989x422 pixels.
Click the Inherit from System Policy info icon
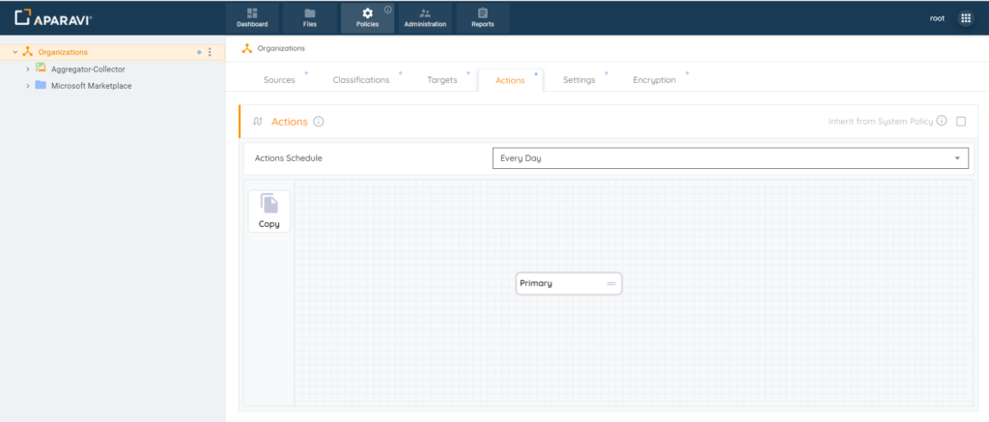pos(942,121)
